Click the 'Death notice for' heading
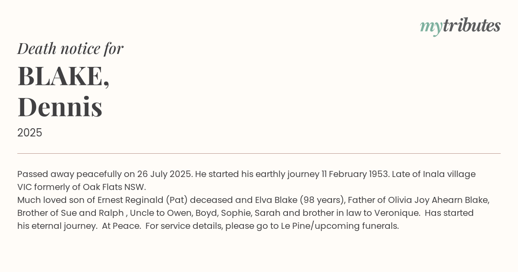 point(70,48)
